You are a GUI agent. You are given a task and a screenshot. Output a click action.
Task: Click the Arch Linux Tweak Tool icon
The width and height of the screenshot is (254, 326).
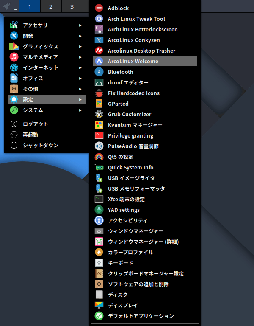point(99,19)
